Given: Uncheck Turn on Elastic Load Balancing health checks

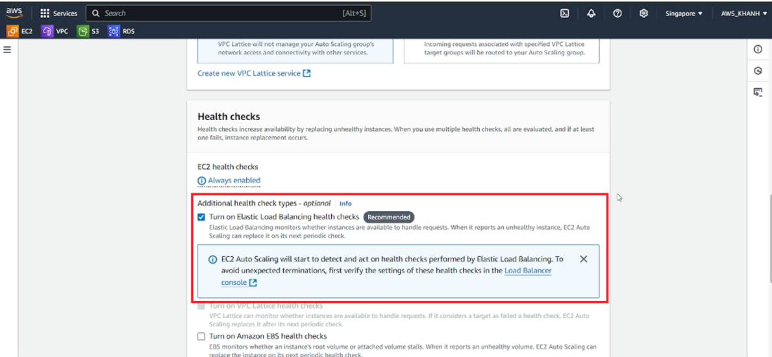Looking at the screenshot, I should (201, 217).
